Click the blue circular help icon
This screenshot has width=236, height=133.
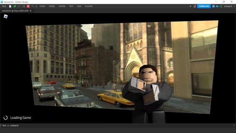[x=214, y=6]
